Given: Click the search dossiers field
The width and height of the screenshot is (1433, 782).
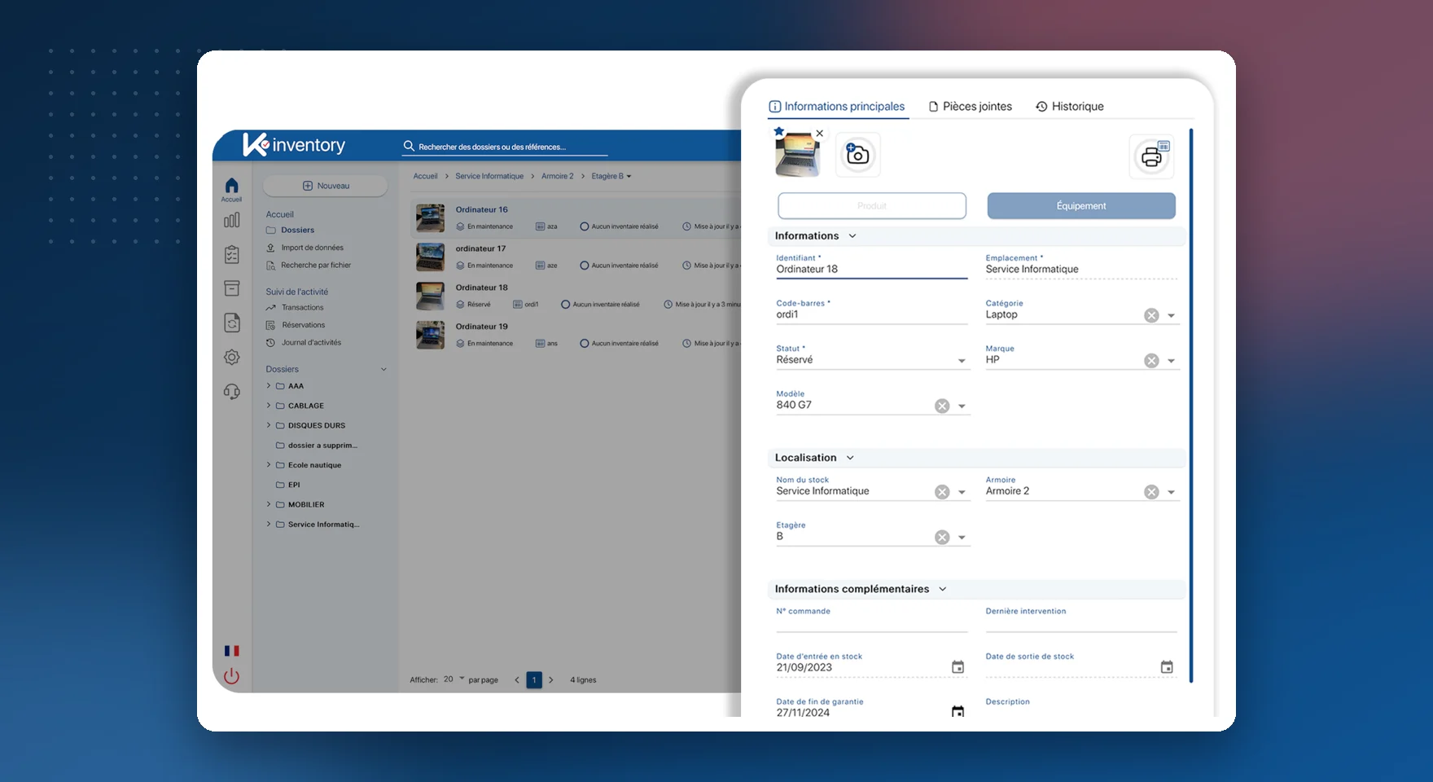Looking at the screenshot, I should click(506, 147).
